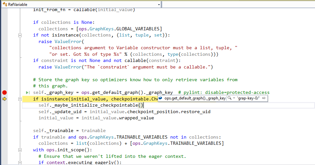This screenshot has width=315, height=165.
Task: Click the yellow current-statement arrow in the margin
Action: tap(5, 99)
